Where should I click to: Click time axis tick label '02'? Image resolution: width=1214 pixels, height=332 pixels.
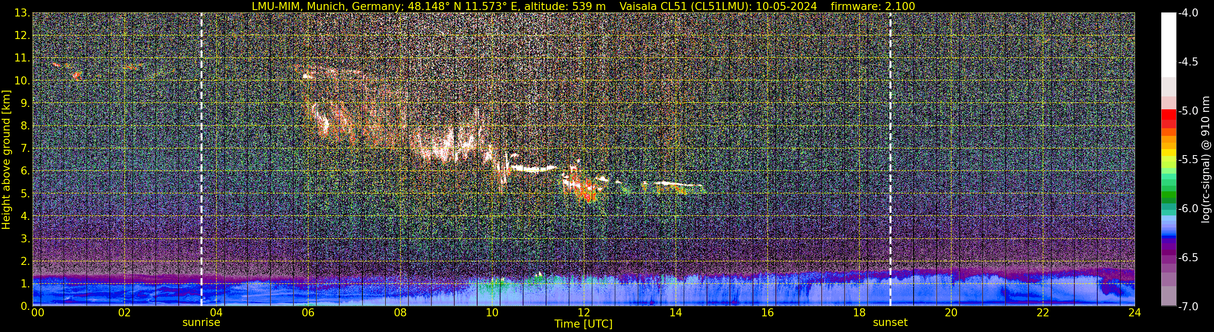tap(124, 313)
